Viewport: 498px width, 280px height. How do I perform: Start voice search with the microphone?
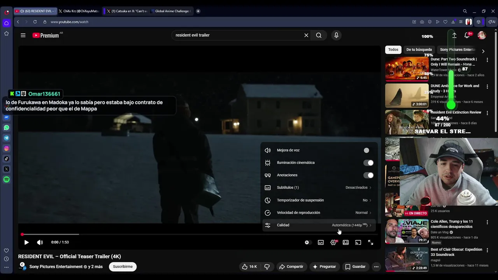[x=336, y=35]
